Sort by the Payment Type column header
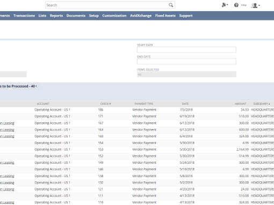 click(144, 104)
